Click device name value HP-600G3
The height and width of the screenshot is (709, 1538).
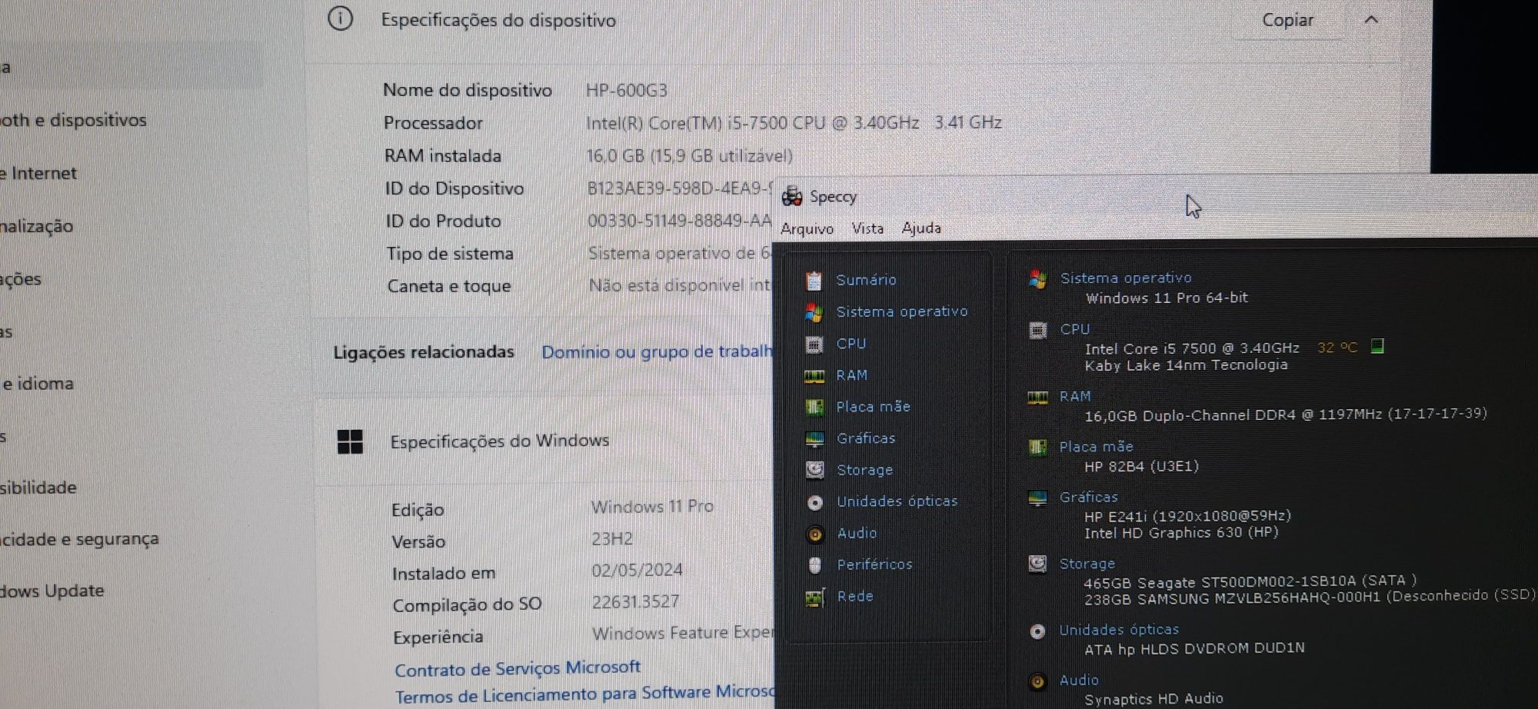click(x=627, y=91)
